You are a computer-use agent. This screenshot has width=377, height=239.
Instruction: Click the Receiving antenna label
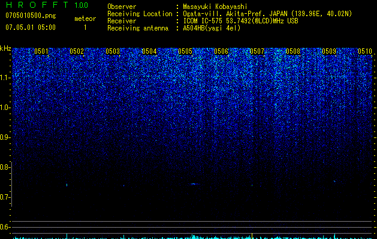(138, 28)
